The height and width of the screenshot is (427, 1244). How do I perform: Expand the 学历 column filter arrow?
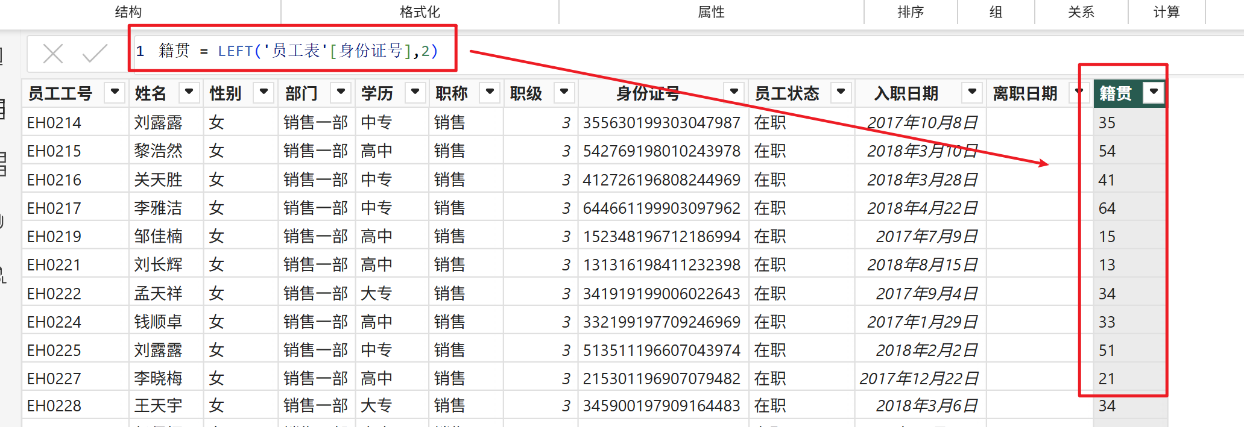(x=415, y=93)
